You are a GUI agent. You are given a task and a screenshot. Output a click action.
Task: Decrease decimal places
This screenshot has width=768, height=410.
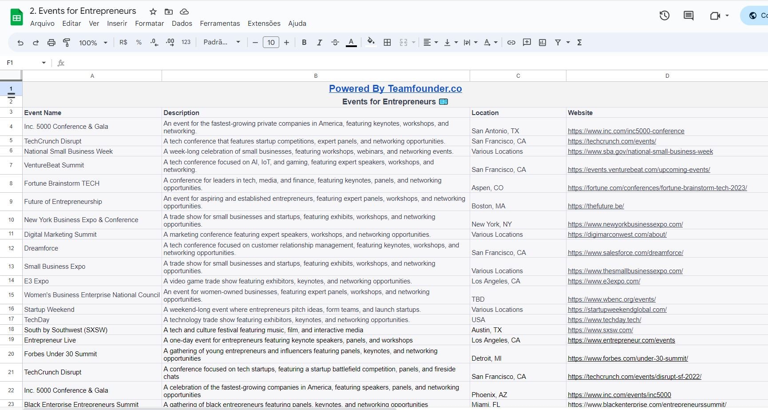(x=154, y=42)
